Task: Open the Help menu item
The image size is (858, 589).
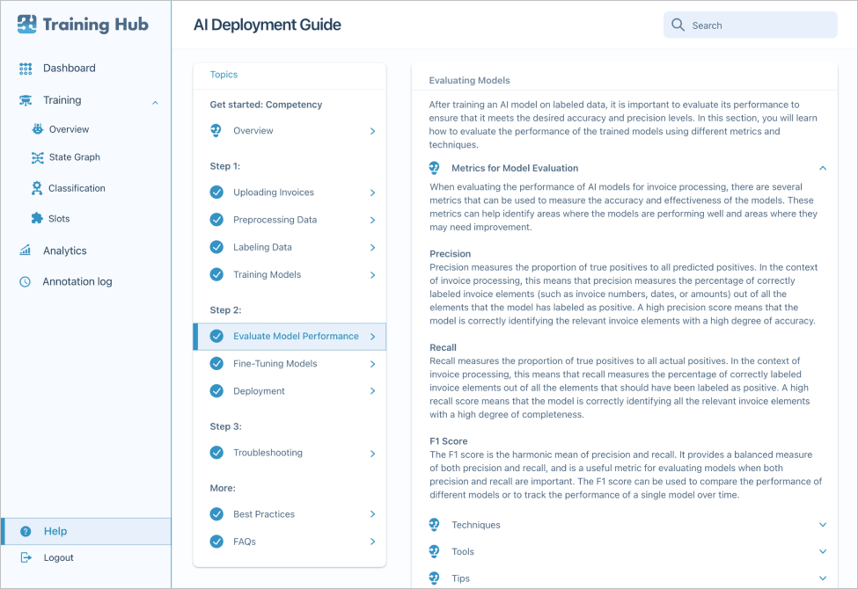Action: click(x=55, y=531)
